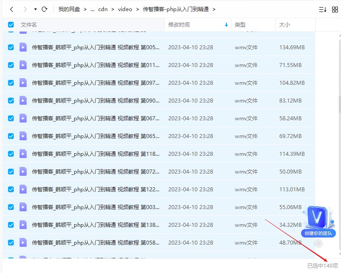This screenshot has height=273, width=341.
Task: Click the 已选中149项 status text
Action: (x=322, y=265)
